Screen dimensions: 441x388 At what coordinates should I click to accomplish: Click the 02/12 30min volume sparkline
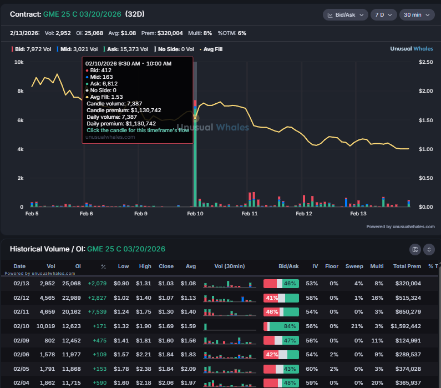pyautogui.click(x=230, y=298)
